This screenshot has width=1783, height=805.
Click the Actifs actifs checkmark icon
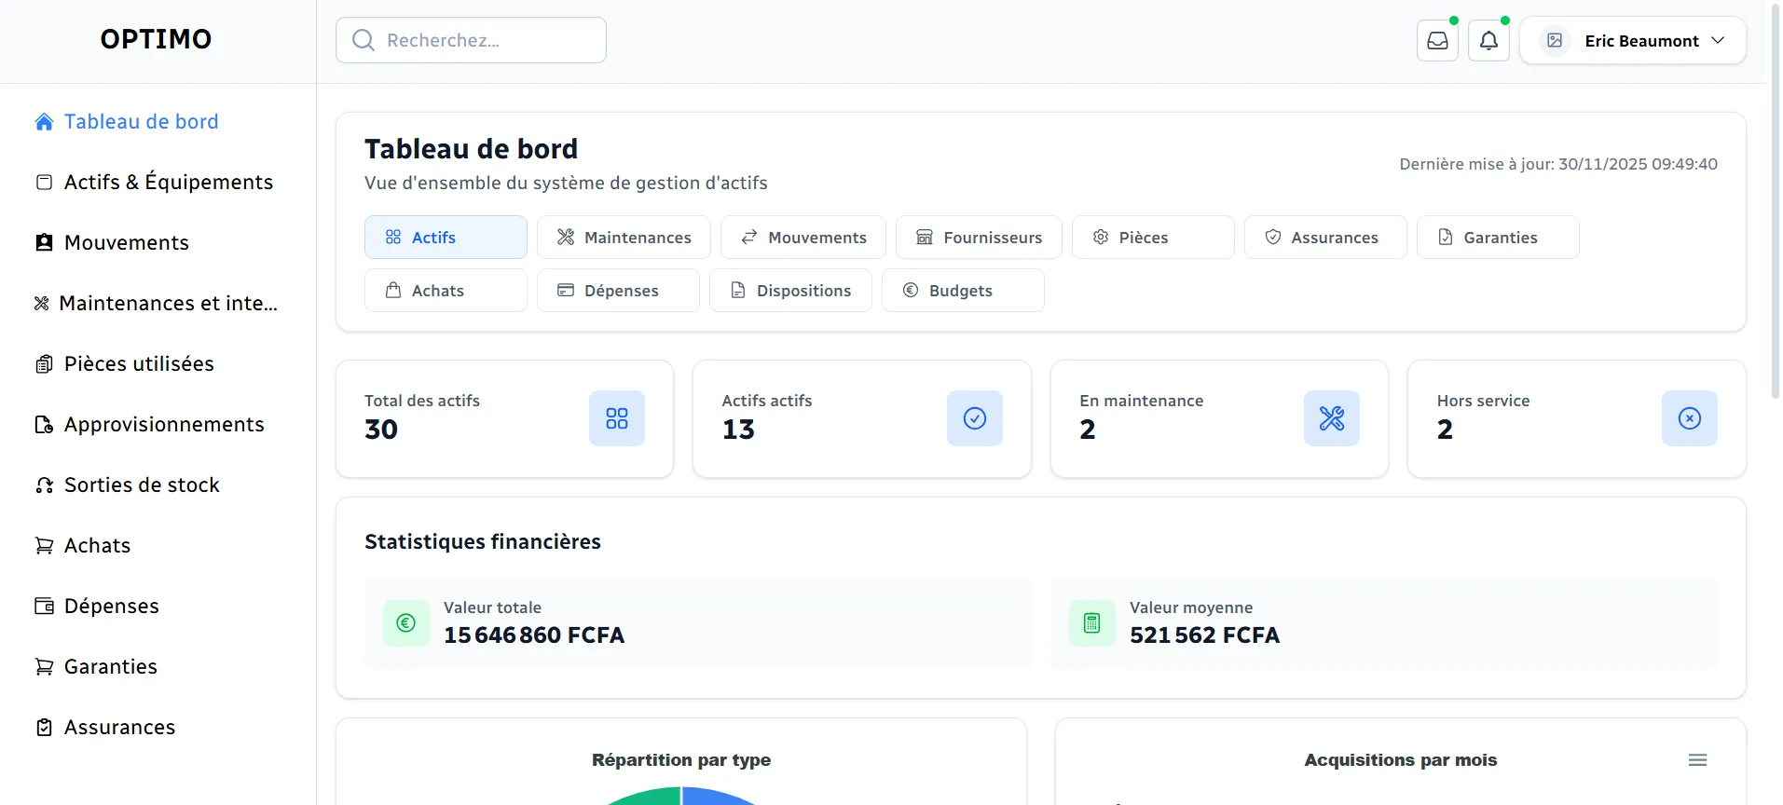pos(974,418)
